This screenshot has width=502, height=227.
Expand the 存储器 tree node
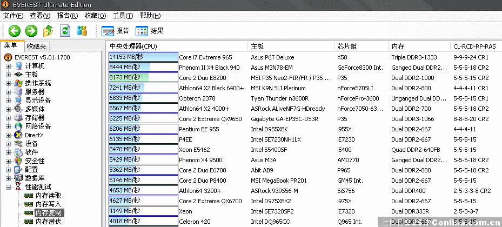8,118
